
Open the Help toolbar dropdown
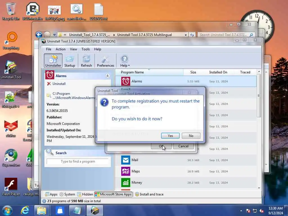click(125, 61)
